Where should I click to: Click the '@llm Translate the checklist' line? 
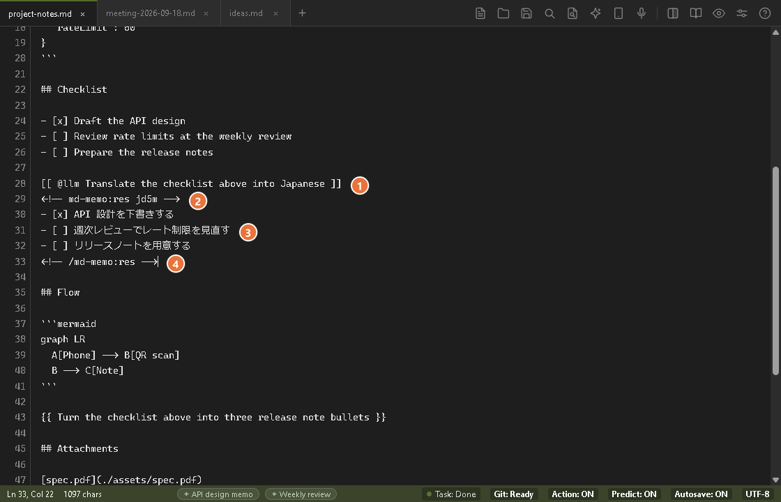(191, 183)
